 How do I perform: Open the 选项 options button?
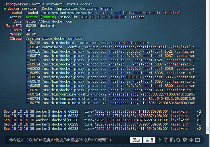[x=149, y=140]
